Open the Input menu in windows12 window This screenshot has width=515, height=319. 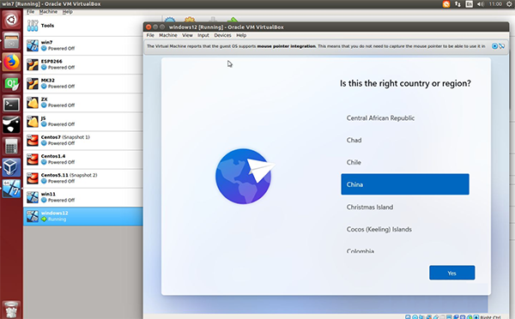coord(203,35)
